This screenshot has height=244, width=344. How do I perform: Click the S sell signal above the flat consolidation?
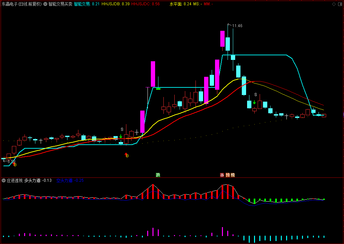coord(122,129)
